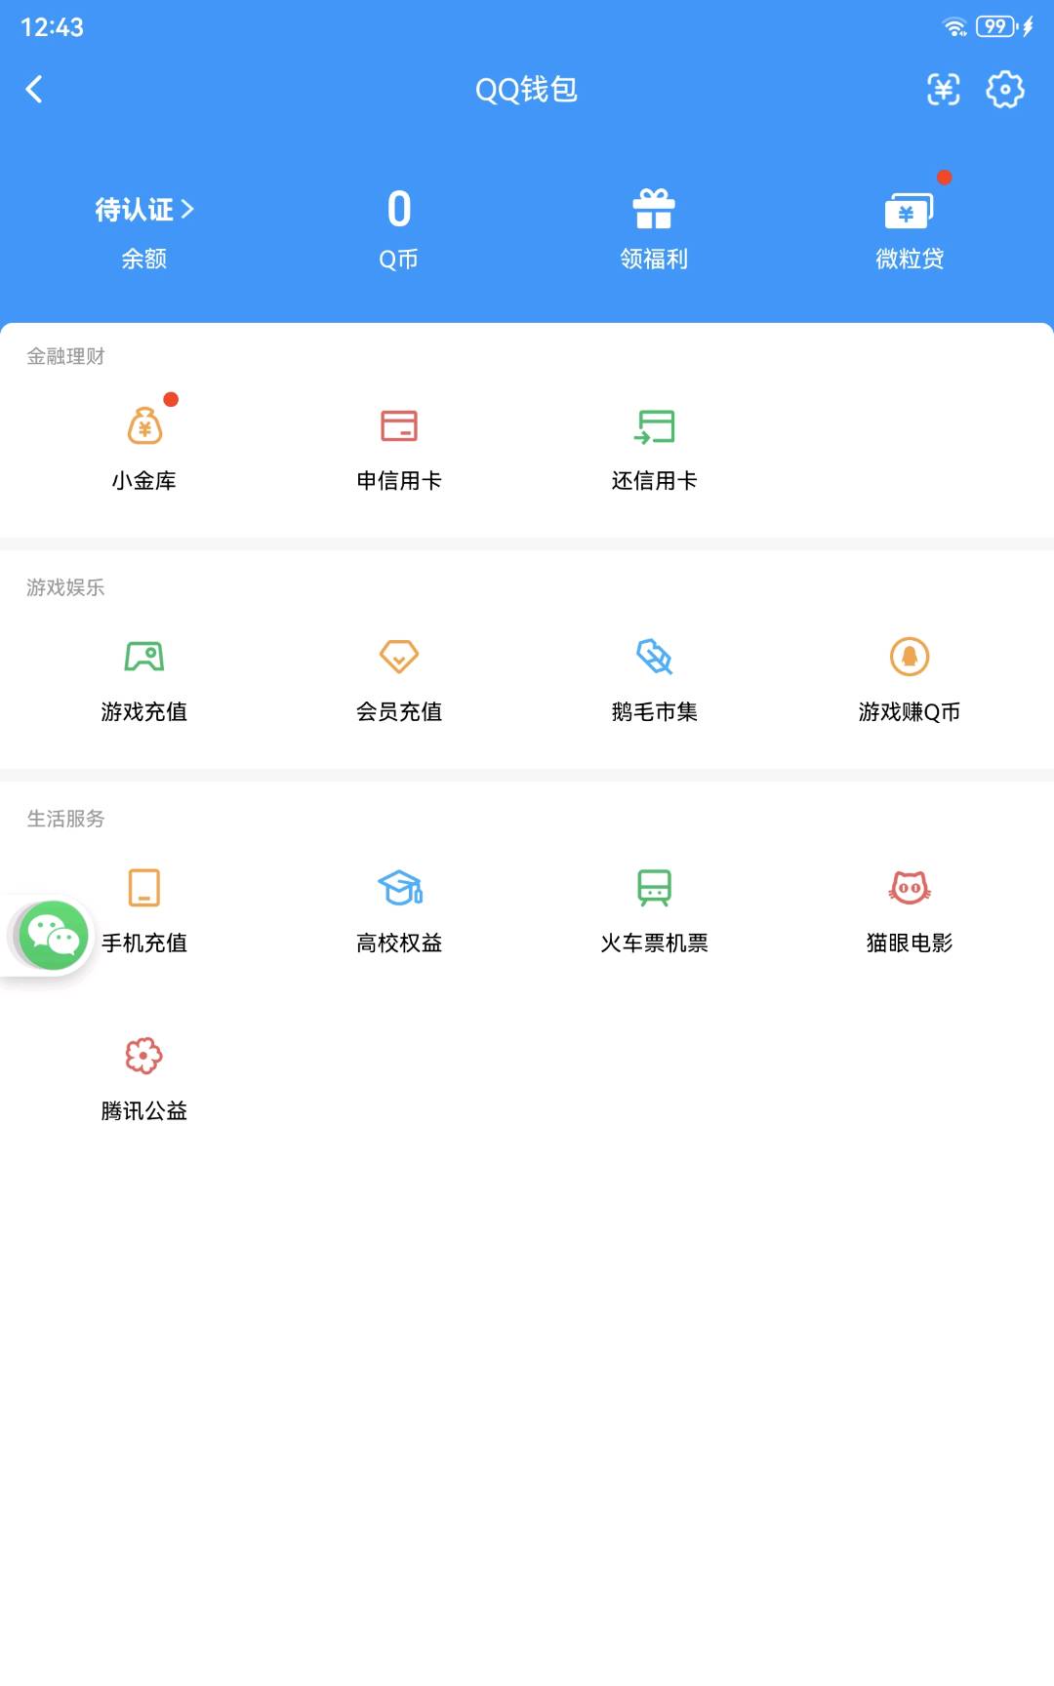This screenshot has height=1686, width=1054.
Task: Tap the 金融理财 section header
Action: tap(65, 356)
